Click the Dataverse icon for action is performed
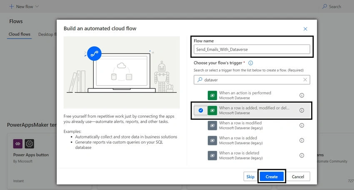 (x=212, y=95)
